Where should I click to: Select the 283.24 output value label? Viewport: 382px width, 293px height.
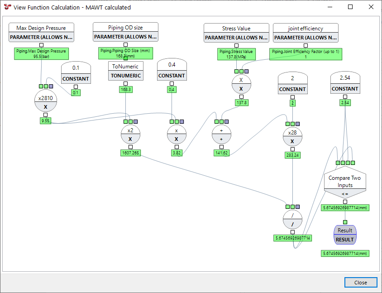tap(292, 155)
